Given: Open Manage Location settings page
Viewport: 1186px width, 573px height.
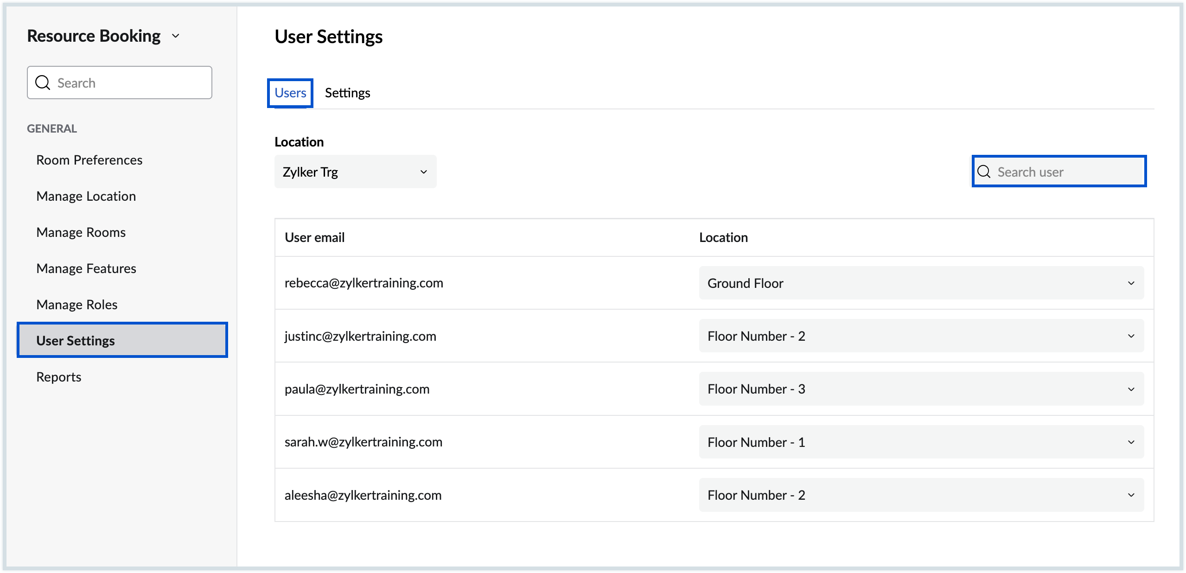Looking at the screenshot, I should tap(85, 196).
